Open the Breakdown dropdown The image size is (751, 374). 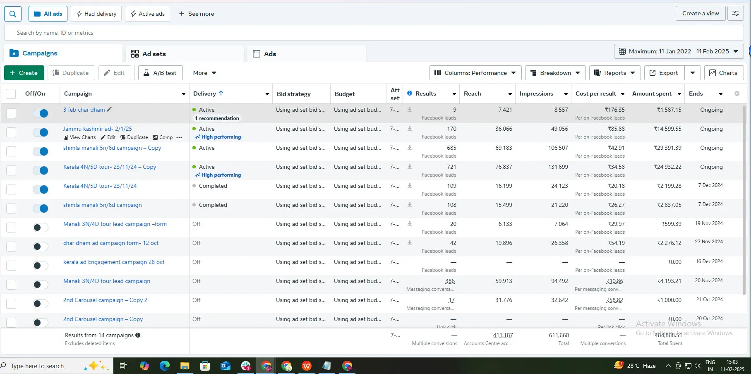coord(555,73)
